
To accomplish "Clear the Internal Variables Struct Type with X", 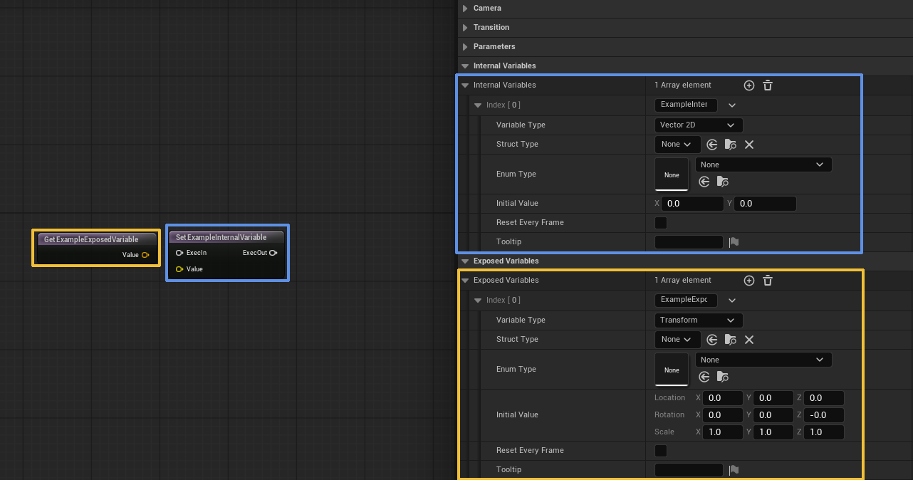I will coord(749,145).
